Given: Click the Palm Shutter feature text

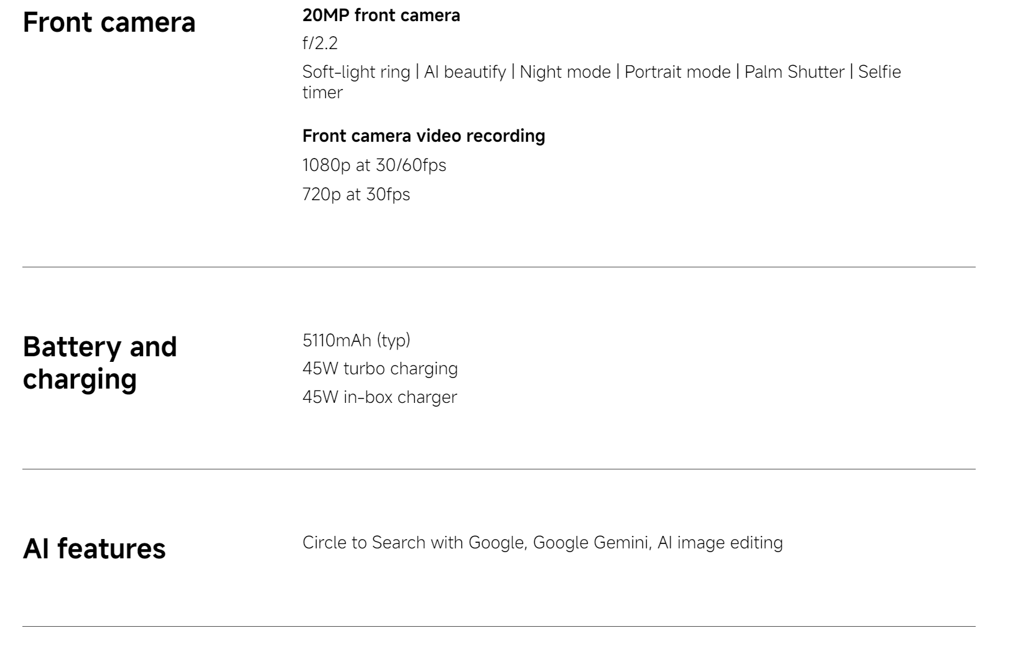Looking at the screenshot, I should [x=794, y=72].
